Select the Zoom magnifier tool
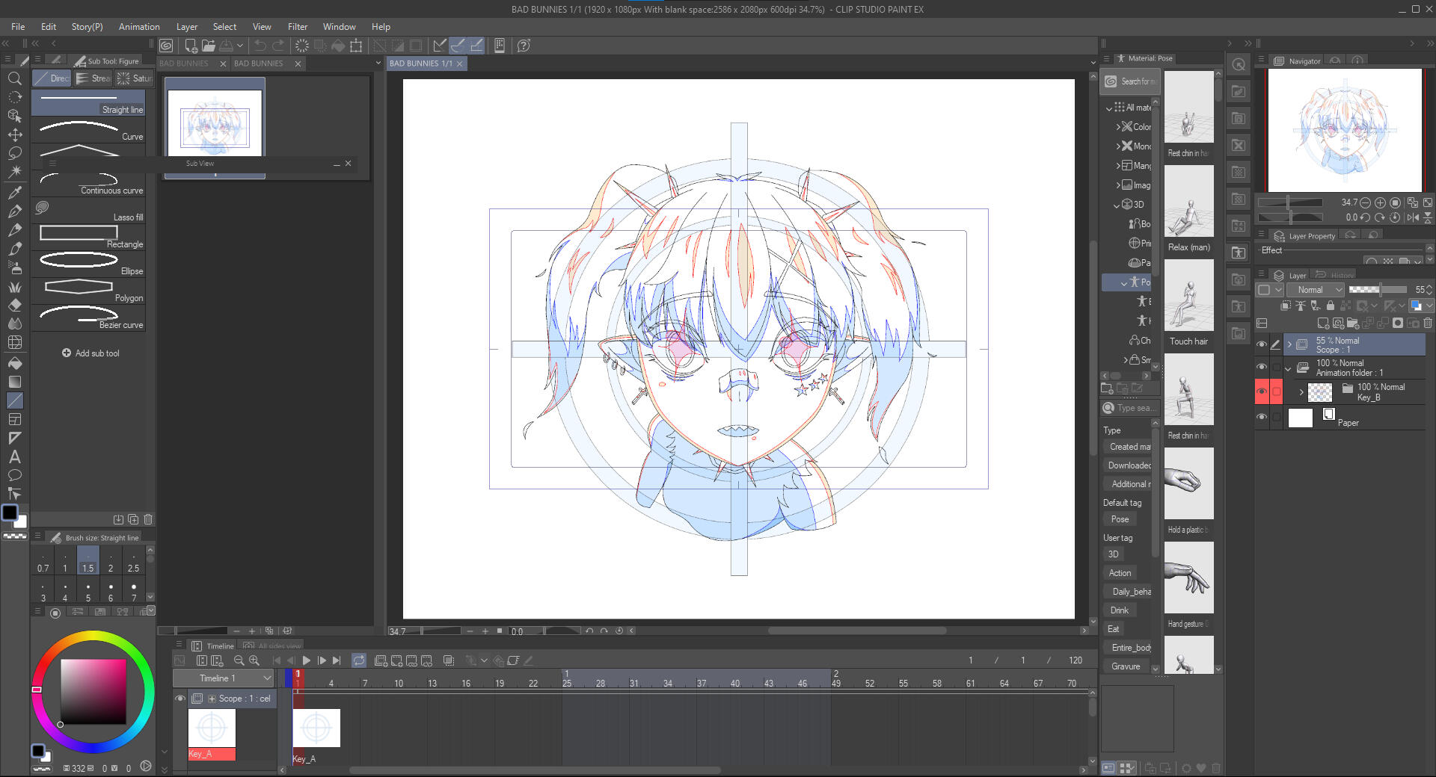This screenshot has height=777, width=1436. [14, 78]
